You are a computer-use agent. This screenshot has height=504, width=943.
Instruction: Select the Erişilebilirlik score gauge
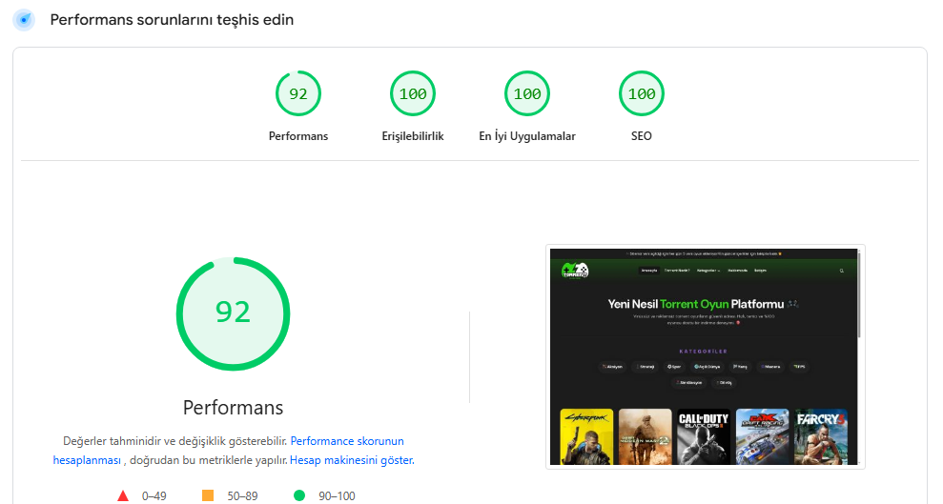point(413,93)
